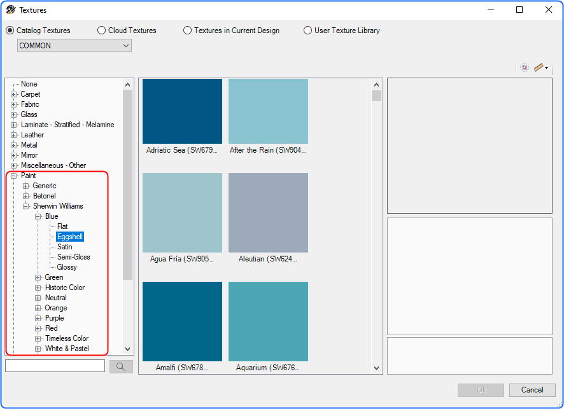Expand Miscellaneous - Other node
564x409 pixels.
coord(13,165)
